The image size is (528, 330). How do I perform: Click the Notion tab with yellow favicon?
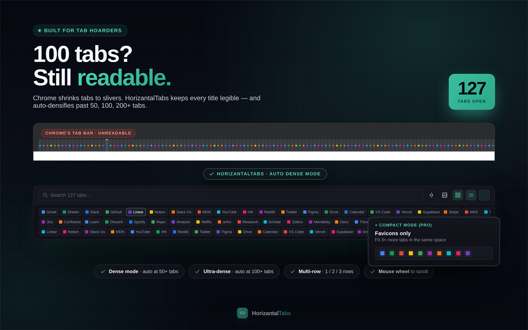pos(158,212)
